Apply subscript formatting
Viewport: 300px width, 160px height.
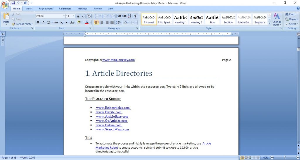(62, 23)
